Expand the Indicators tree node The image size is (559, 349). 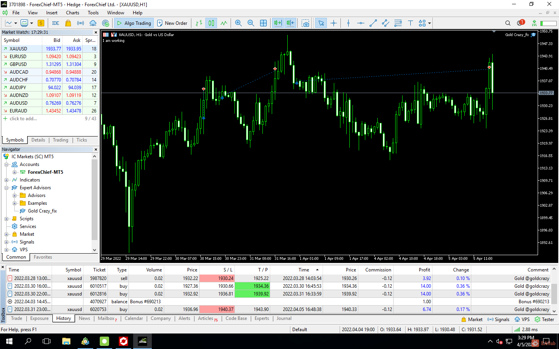coord(7,180)
